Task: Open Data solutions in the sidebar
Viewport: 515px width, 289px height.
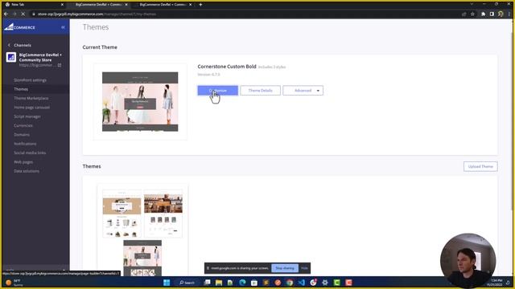Action: point(27,171)
